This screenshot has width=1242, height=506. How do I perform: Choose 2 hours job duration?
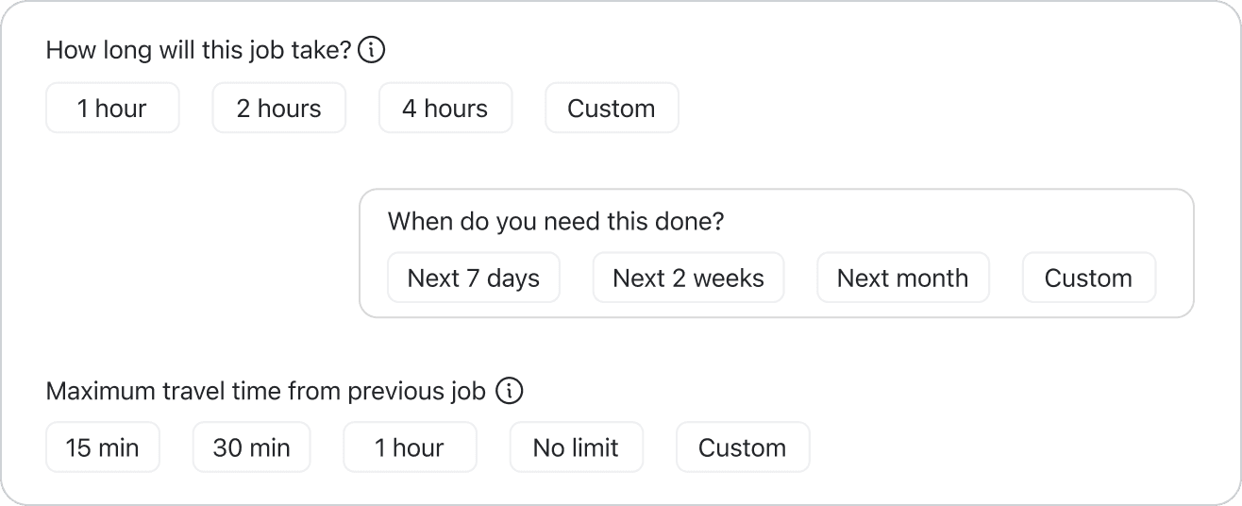coord(278,109)
